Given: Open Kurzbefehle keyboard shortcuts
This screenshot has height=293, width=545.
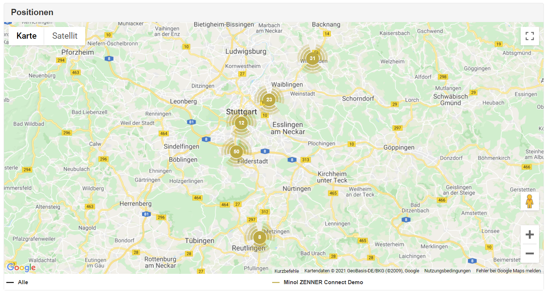Looking at the screenshot, I should click(x=287, y=271).
